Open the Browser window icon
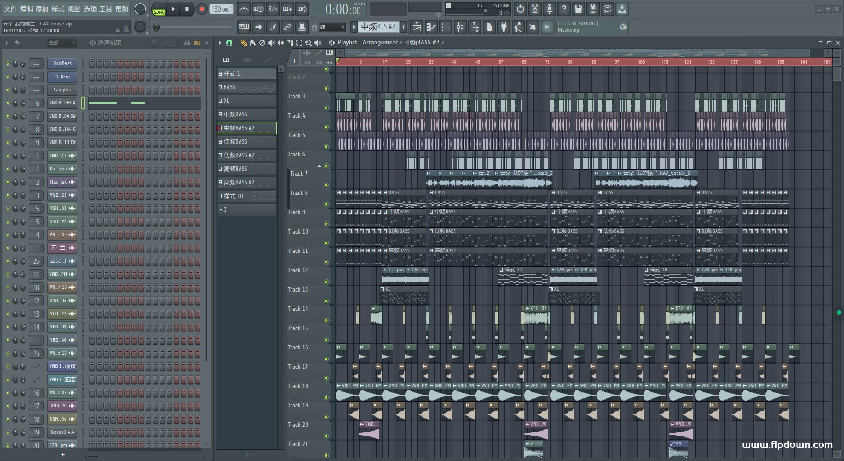 (x=475, y=27)
